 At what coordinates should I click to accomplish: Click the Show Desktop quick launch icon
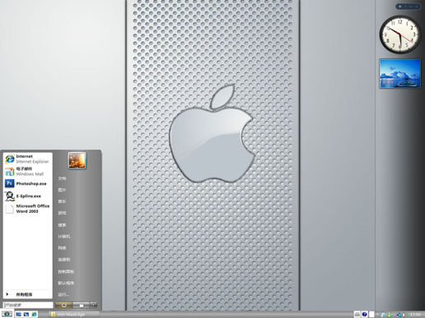[18, 314]
